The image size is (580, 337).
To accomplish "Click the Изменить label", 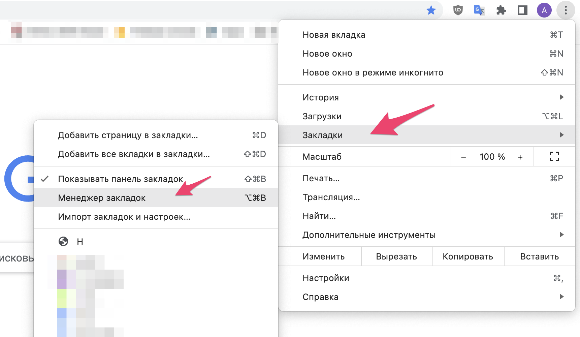I will coord(324,256).
